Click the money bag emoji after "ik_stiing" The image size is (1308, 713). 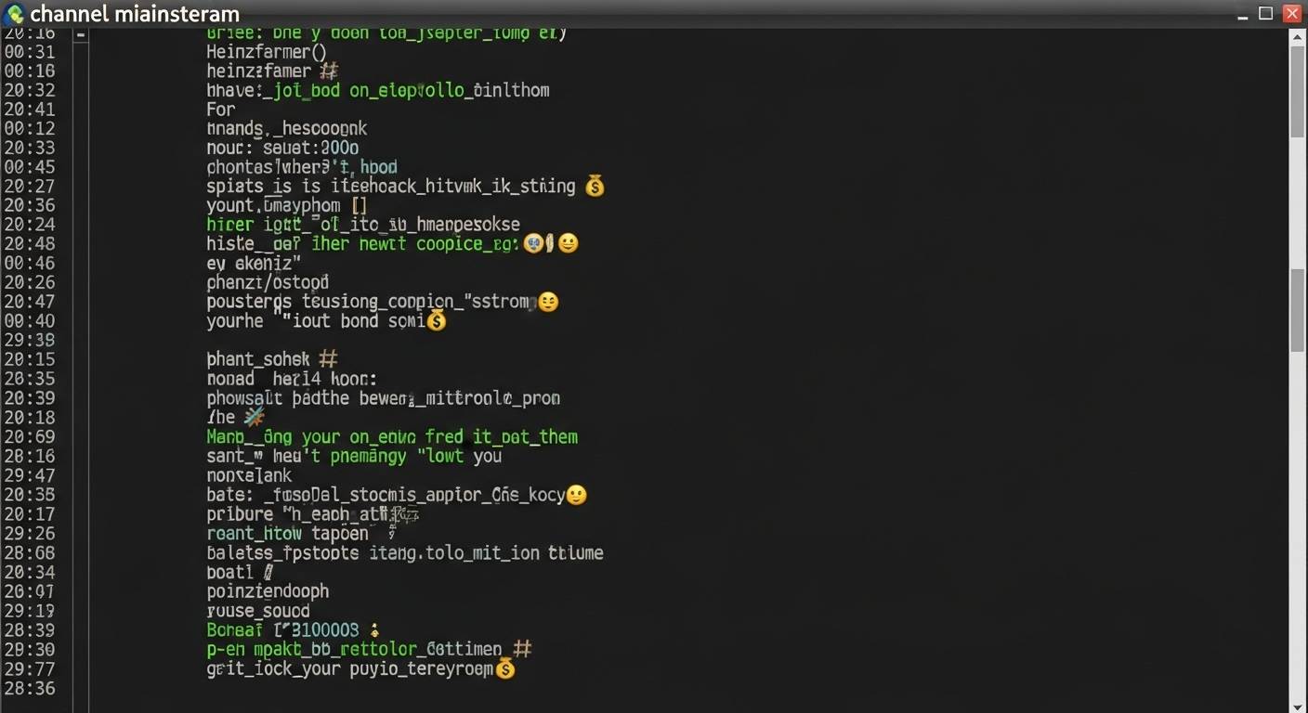[595, 187]
